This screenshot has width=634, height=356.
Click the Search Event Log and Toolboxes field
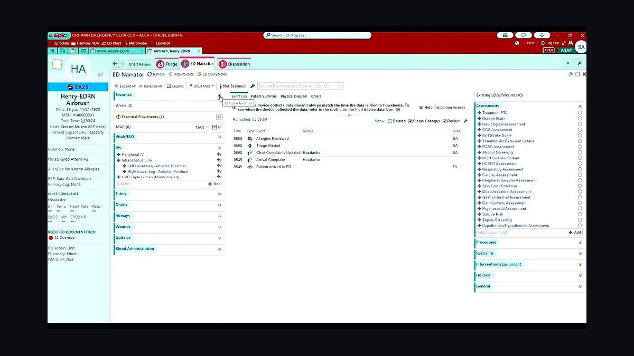[301, 86]
